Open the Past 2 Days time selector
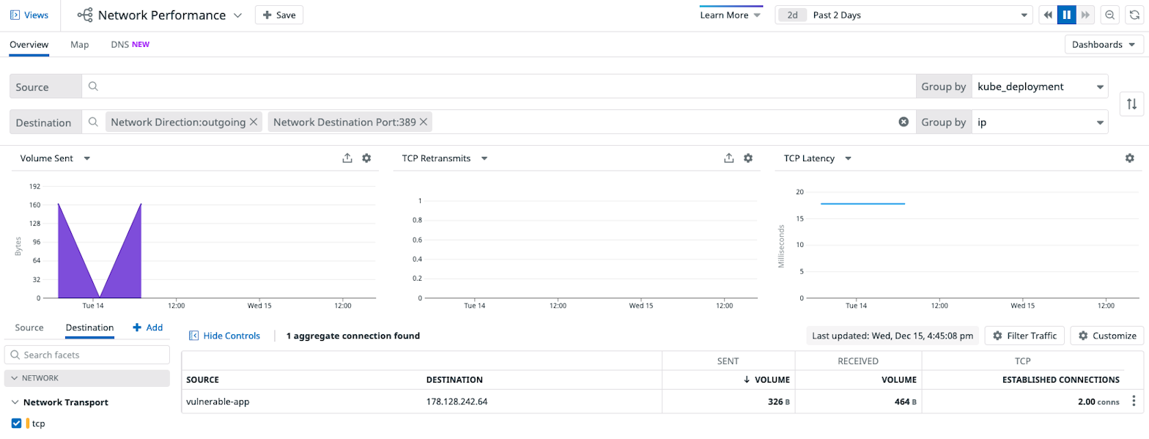This screenshot has height=439, width=1149. [x=904, y=15]
